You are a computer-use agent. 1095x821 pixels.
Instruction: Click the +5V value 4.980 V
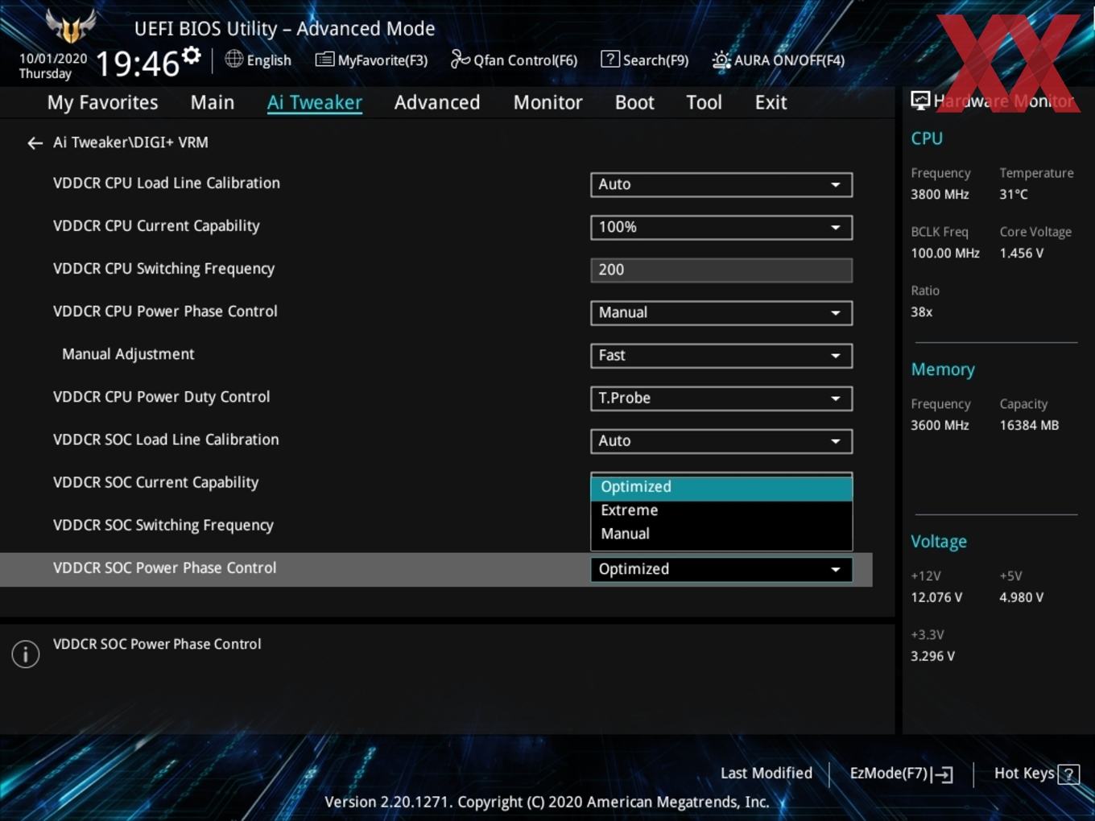1021,597
